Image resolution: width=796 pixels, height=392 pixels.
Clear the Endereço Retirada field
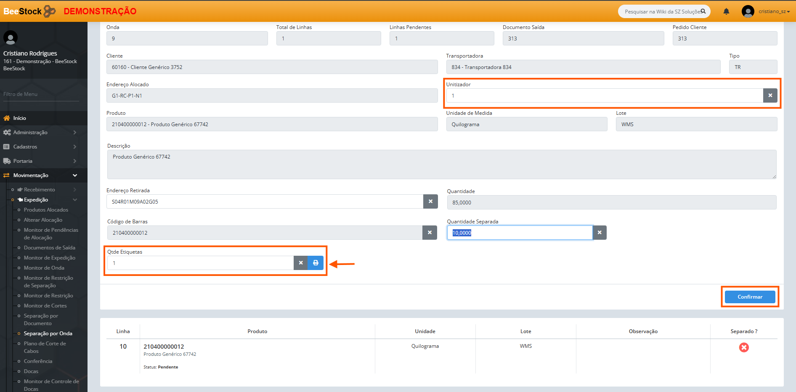pos(430,201)
